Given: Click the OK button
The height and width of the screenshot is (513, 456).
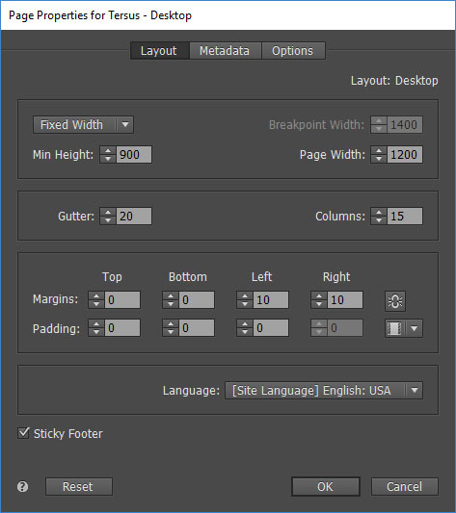Looking at the screenshot, I should point(326,486).
